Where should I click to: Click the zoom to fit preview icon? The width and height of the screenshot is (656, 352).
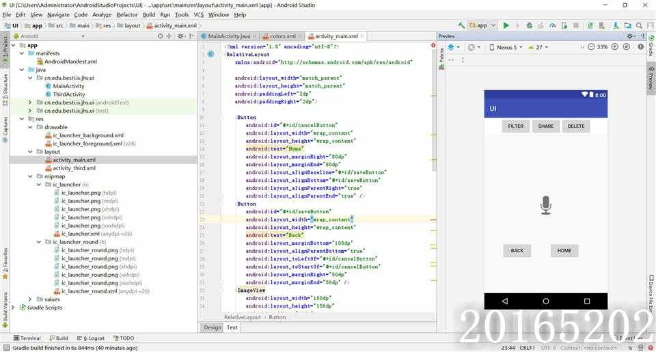coord(627,47)
